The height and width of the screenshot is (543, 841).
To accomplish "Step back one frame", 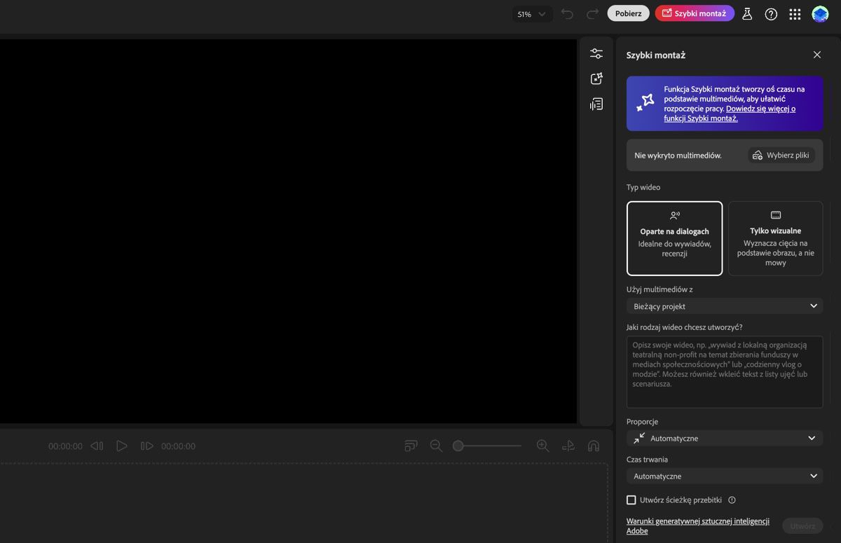I will (x=97, y=446).
